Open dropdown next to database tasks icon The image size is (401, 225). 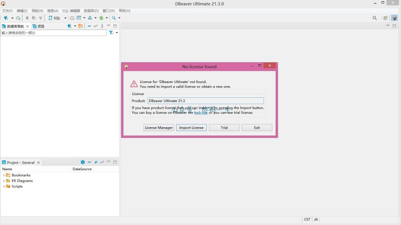tap(85, 18)
